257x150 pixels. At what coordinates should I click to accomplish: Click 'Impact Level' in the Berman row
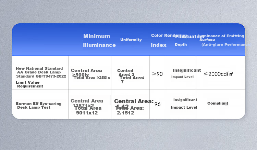pyautogui.click(x=184, y=107)
